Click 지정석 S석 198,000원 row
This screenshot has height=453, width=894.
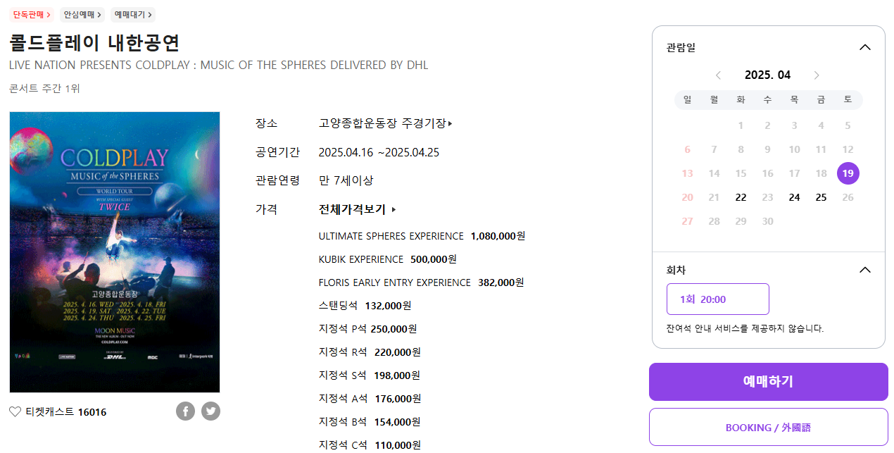tap(370, 376)
